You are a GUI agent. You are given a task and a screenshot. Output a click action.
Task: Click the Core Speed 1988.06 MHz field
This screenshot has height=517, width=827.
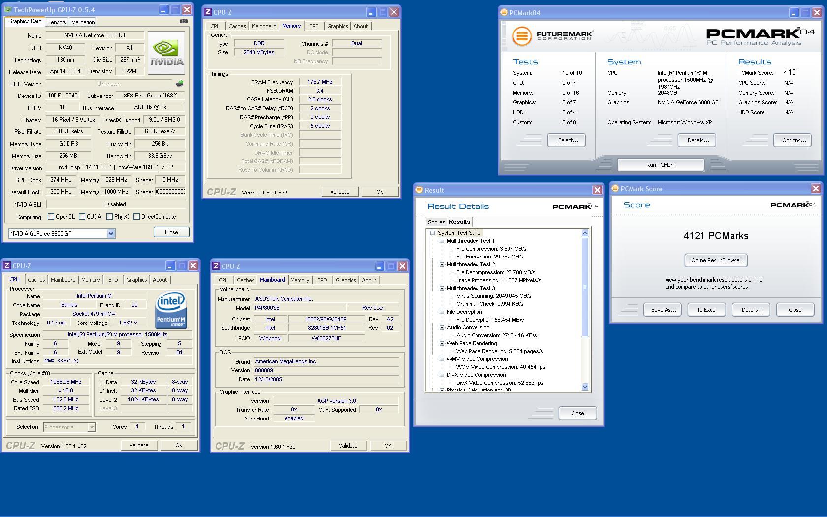click(66, 382)
